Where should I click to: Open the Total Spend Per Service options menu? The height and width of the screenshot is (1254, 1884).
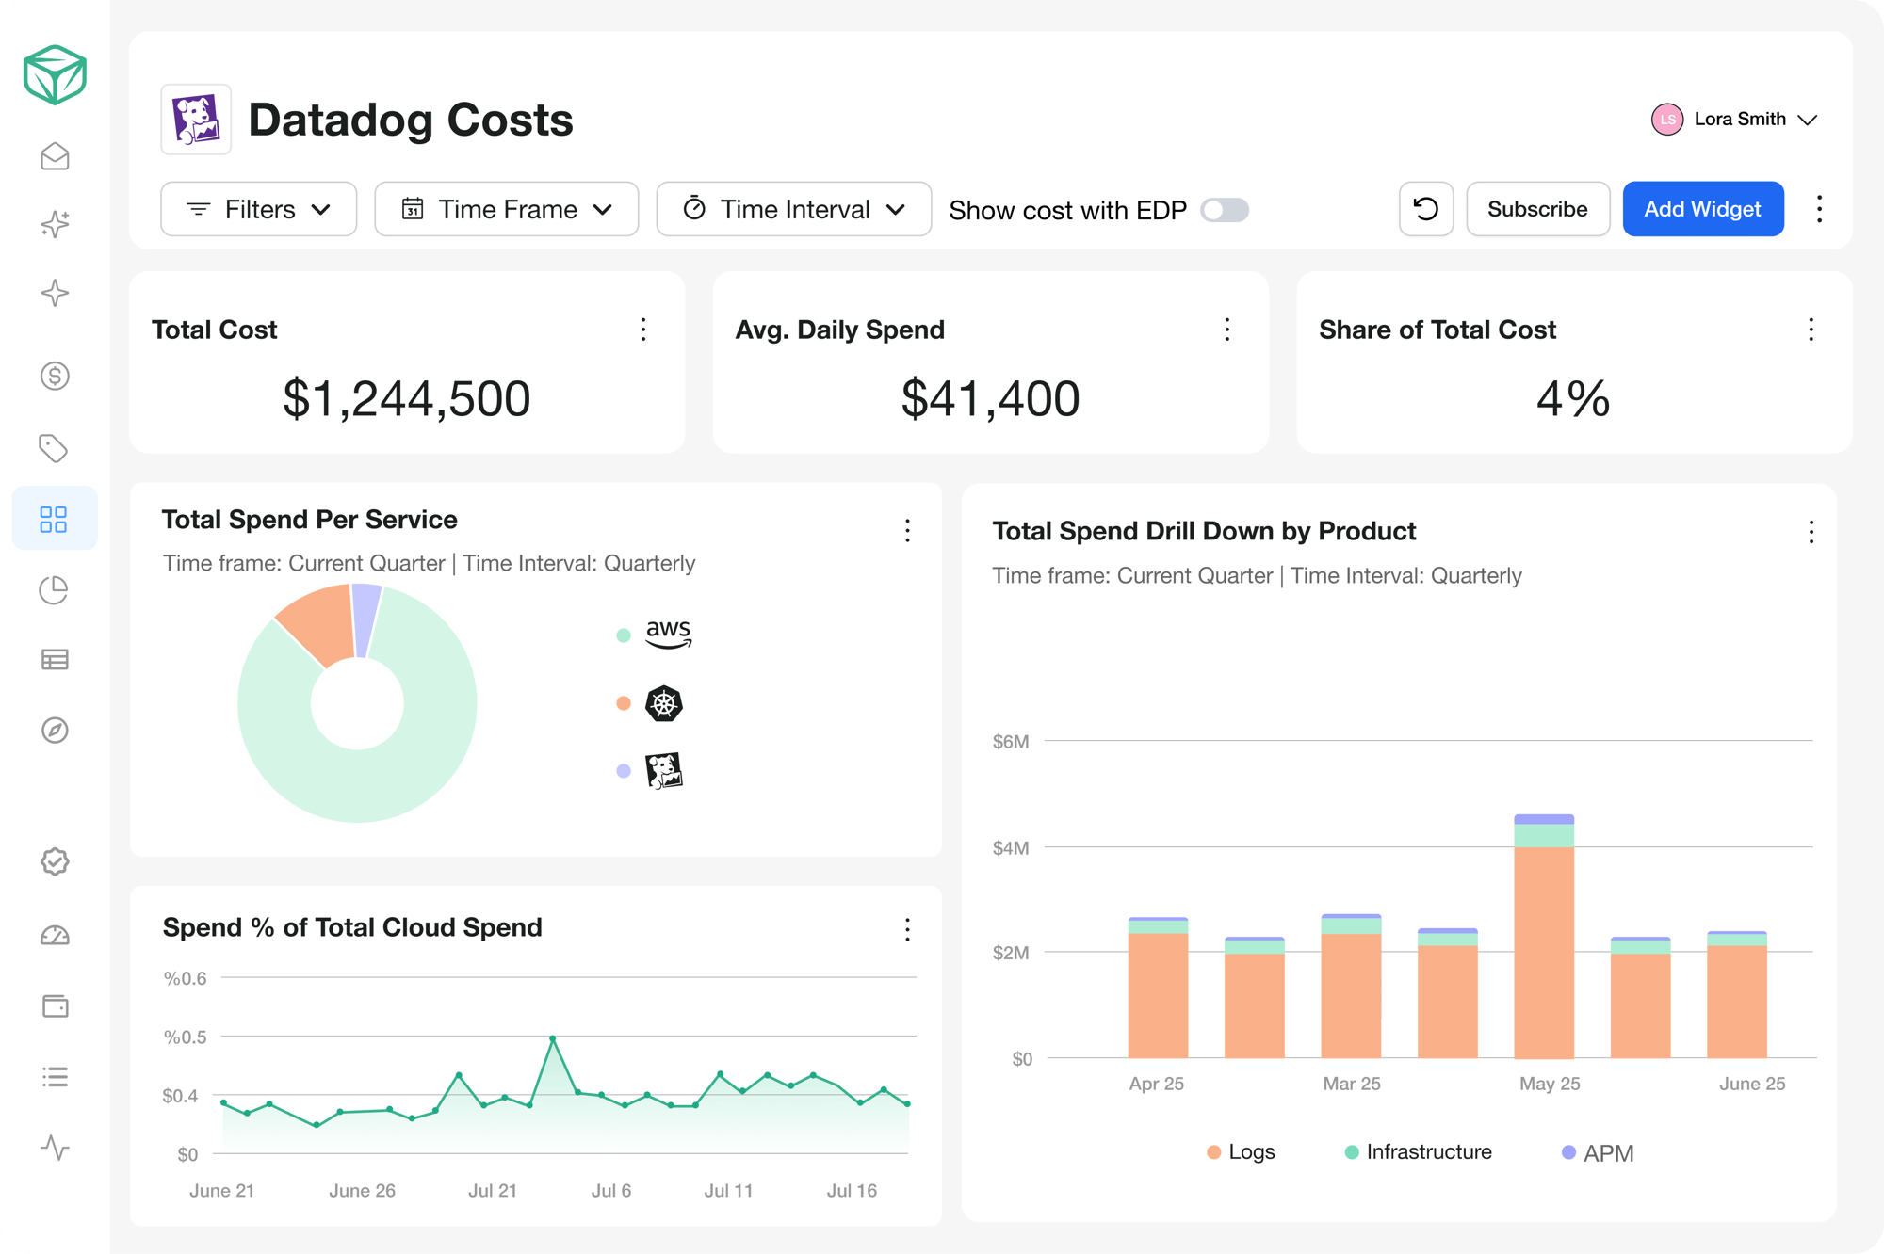click(x=907, y=531)
